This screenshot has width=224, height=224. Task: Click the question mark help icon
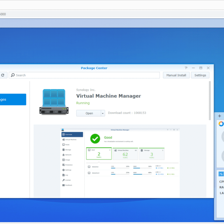click(186, 68)
